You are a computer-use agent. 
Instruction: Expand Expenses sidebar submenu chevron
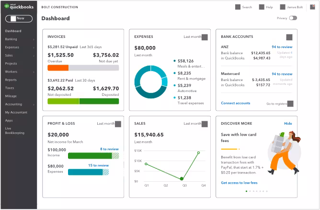click(x=34, y=47)
